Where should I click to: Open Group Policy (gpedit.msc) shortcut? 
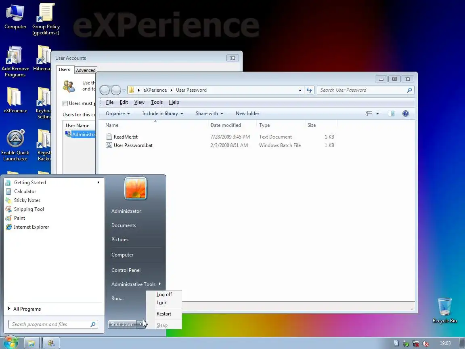(46, 19)
